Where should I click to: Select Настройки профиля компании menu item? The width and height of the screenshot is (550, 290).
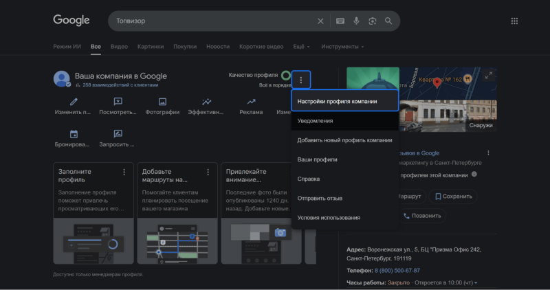tap(345, 101)
